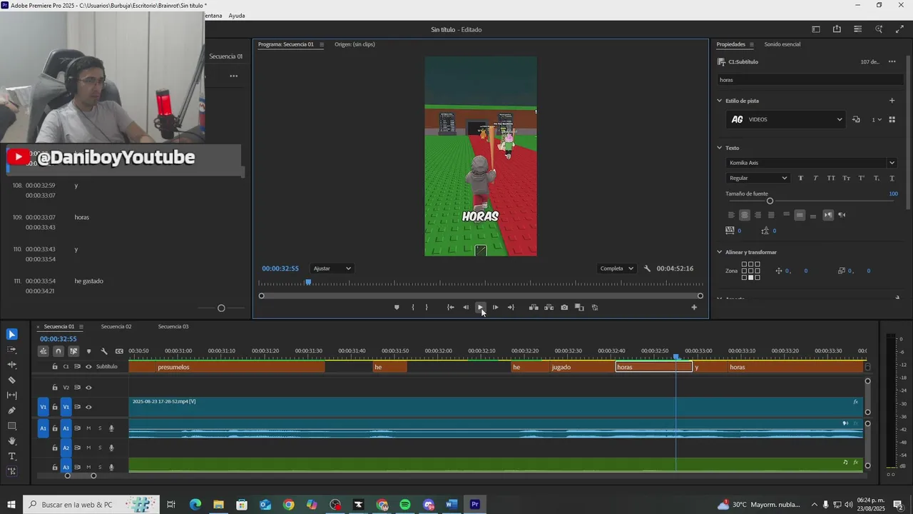The width and height of the screenshot is (913, 514).
Task: Open the VIDEOS track style dropdown
Action: point(785,120)
